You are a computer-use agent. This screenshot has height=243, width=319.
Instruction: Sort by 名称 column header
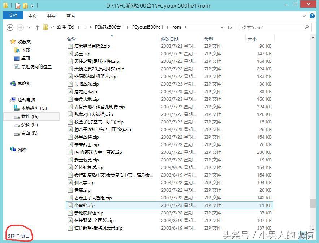pyautogui.click(x=71, y=39)
